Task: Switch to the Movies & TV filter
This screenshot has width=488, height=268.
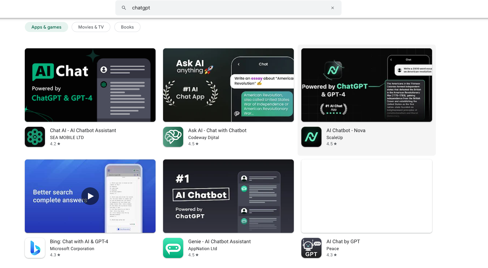Action: (91, 27)
